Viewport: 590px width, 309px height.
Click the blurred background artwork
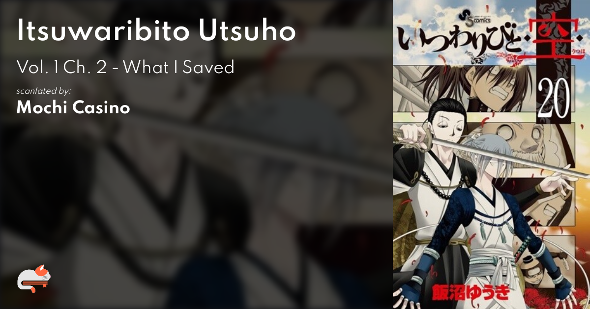(197, 196)
